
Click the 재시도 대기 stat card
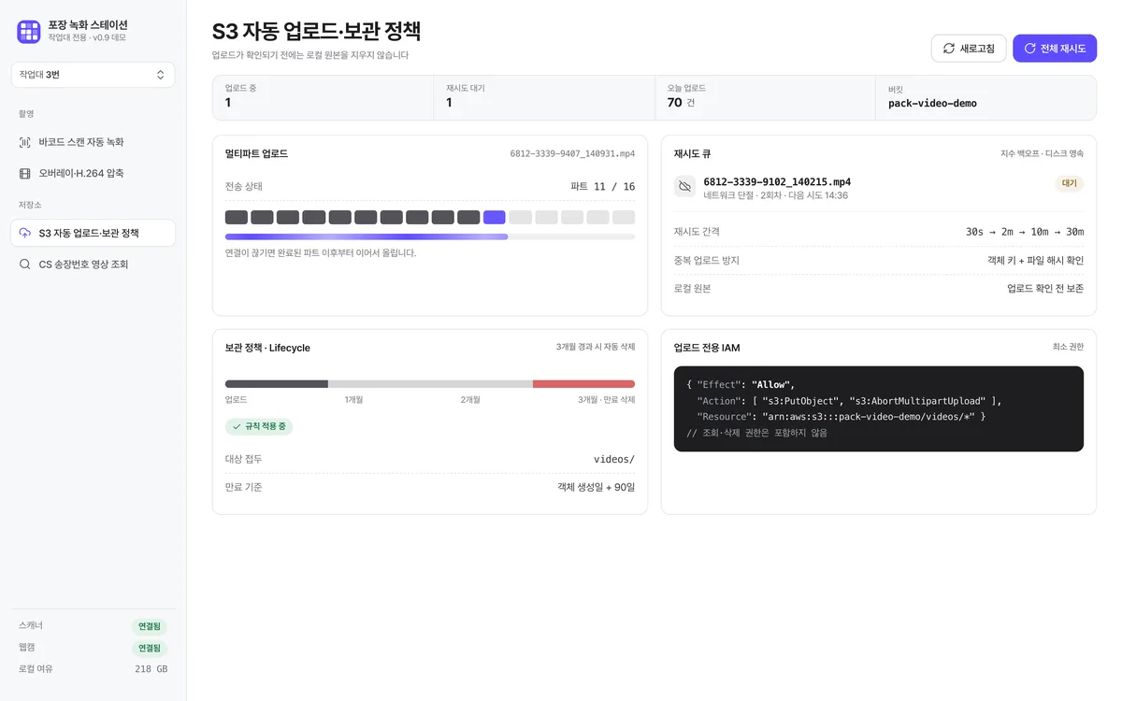point(544,97)
